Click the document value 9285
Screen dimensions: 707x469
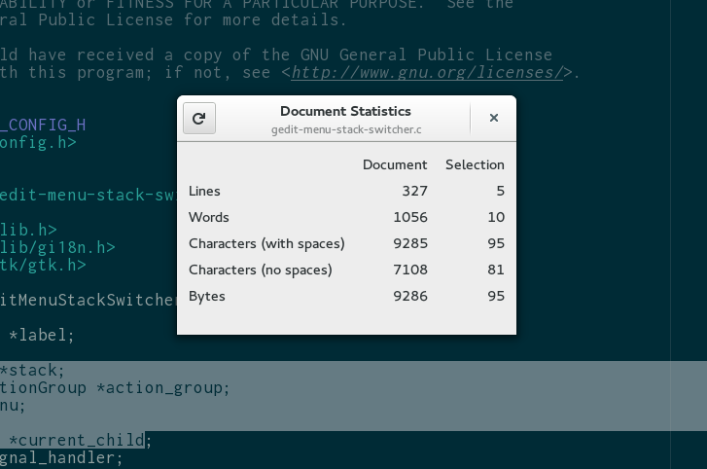click(x=409, y=243)
